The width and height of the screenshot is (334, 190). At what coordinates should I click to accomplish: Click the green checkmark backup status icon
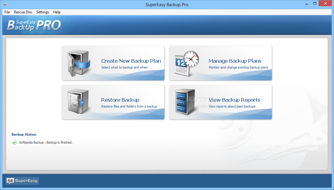(15, 142)
